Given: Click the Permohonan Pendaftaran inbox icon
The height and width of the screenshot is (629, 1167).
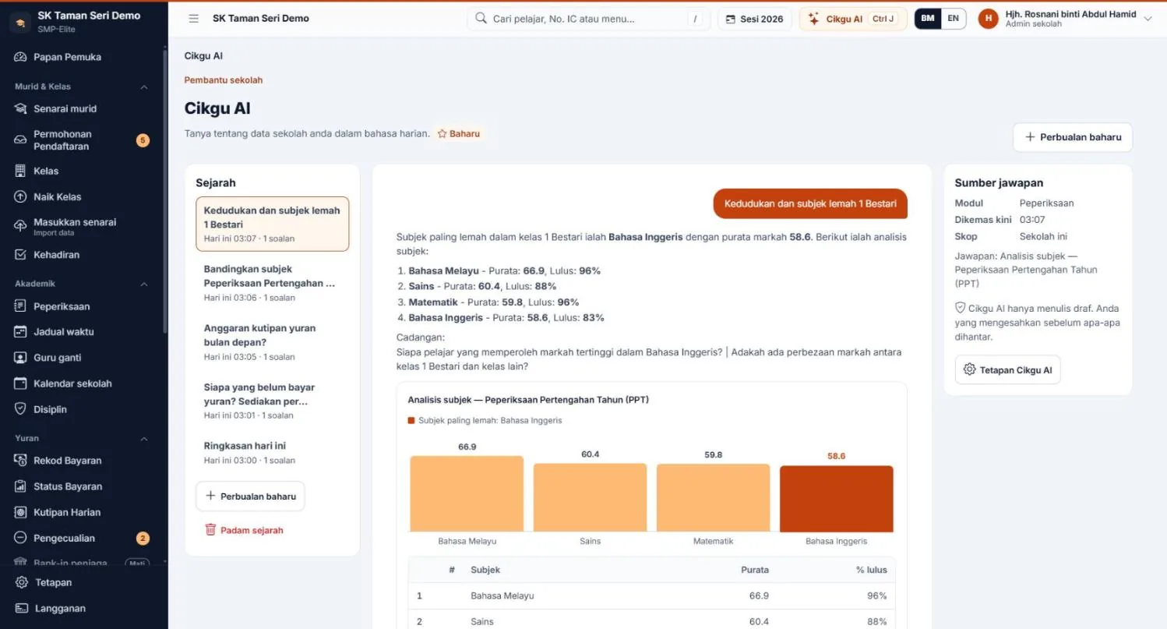Looking at the screenshot, I should click(21, 140).
